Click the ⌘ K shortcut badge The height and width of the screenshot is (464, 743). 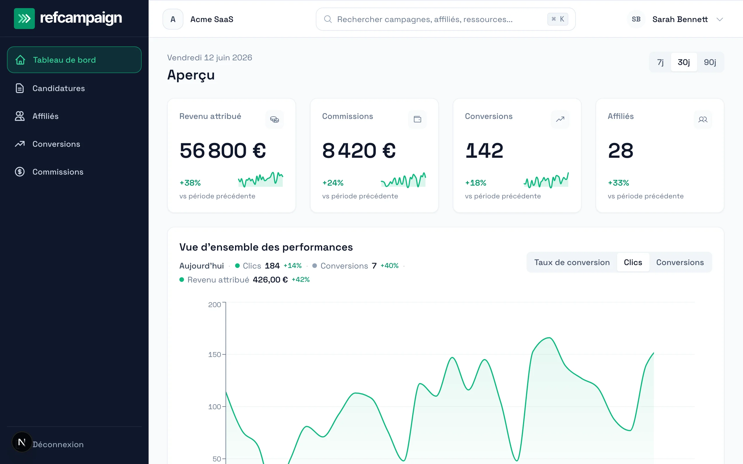558,19
